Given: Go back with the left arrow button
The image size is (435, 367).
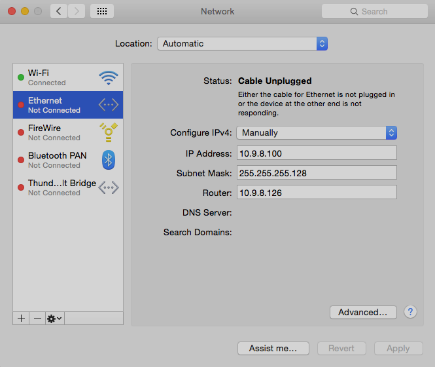Looking at the screenshot, I should pos(59,11).
